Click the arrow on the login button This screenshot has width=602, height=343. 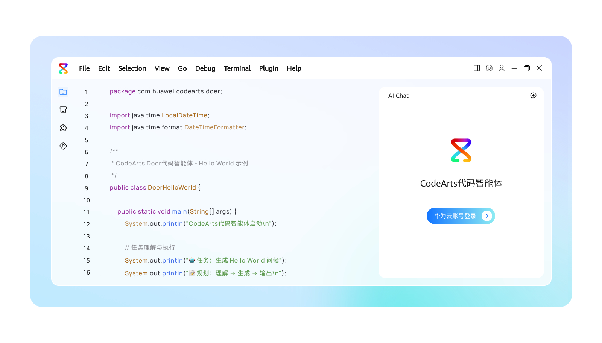click(487, 216)
